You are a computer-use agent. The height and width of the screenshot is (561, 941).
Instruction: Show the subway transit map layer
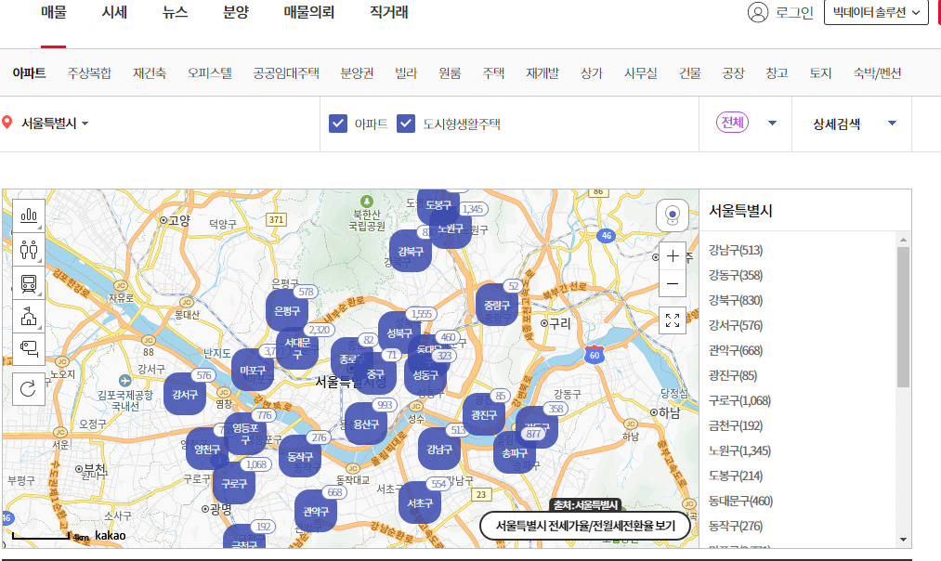point(29,282)
